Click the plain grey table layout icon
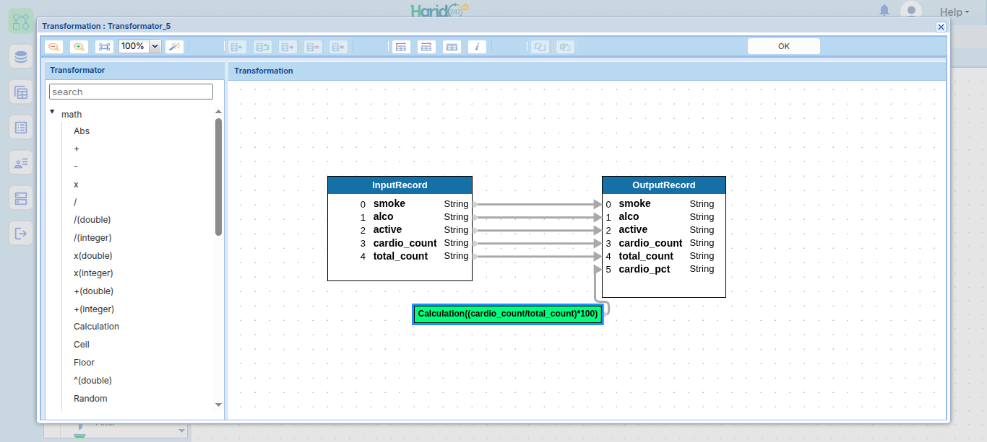This screenshot has width=987, height=442. (452, 47)
